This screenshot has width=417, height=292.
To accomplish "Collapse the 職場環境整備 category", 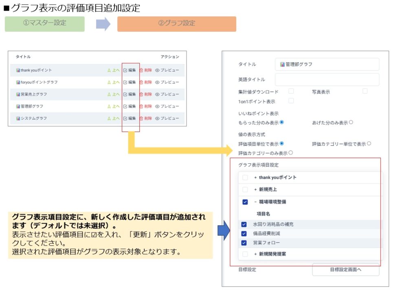I will (x=256, y=202).
